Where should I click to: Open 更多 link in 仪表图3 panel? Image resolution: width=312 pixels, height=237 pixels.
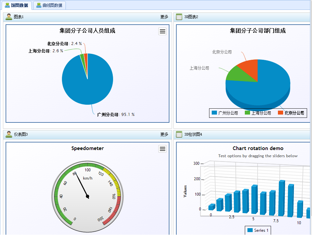click(x=165, y=134)
